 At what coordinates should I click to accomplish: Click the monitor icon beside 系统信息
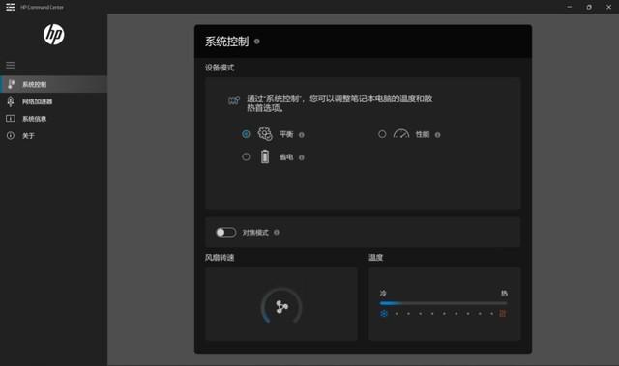click(x=11, y=119)
